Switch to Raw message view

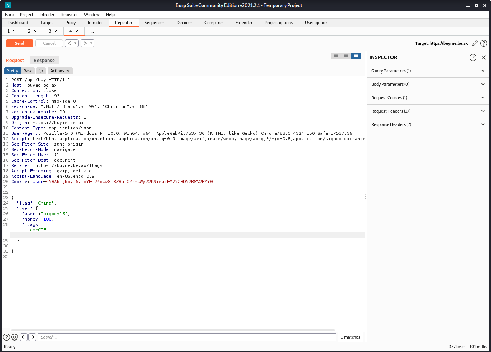point(28,71)
